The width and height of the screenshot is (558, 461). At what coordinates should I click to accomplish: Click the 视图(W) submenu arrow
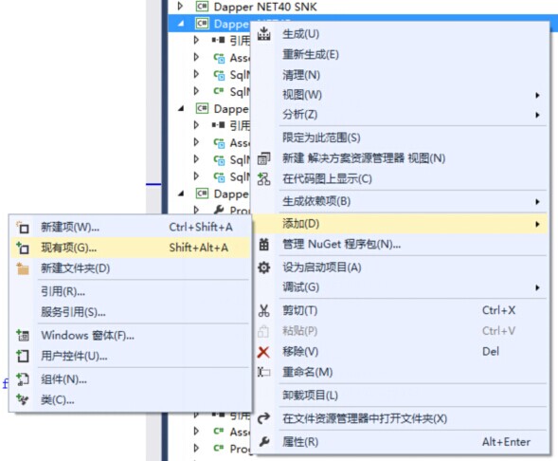point(537,95)
